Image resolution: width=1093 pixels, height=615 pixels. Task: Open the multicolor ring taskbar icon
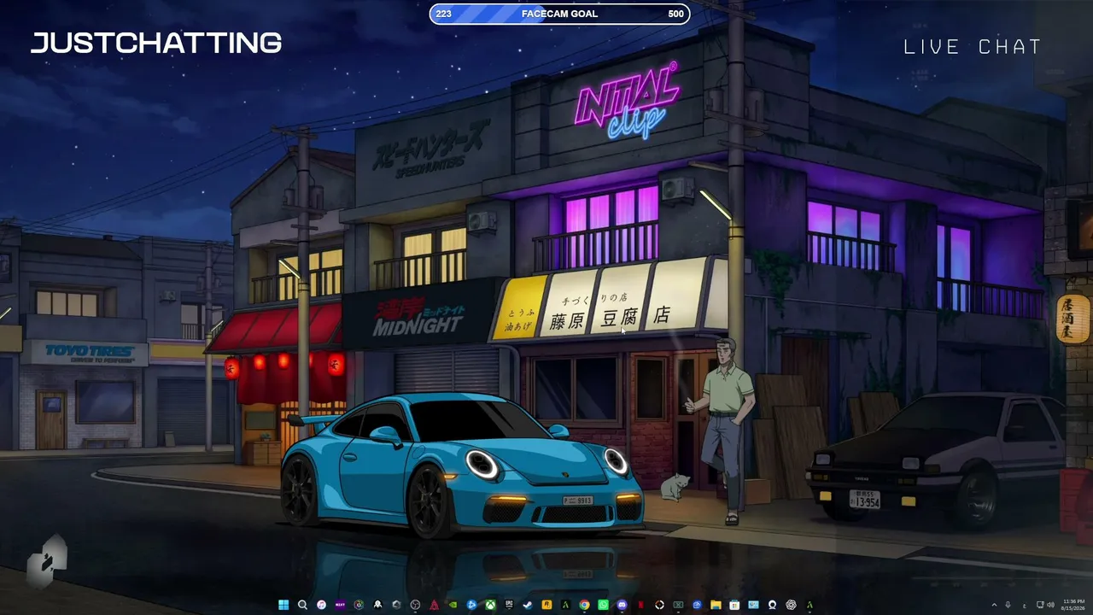[x=359, y=605]
